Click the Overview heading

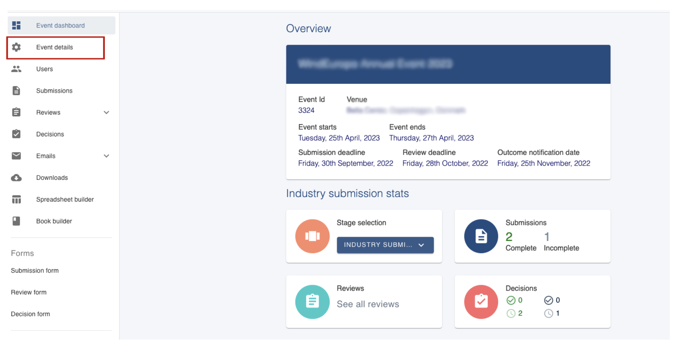click(308, 29)
